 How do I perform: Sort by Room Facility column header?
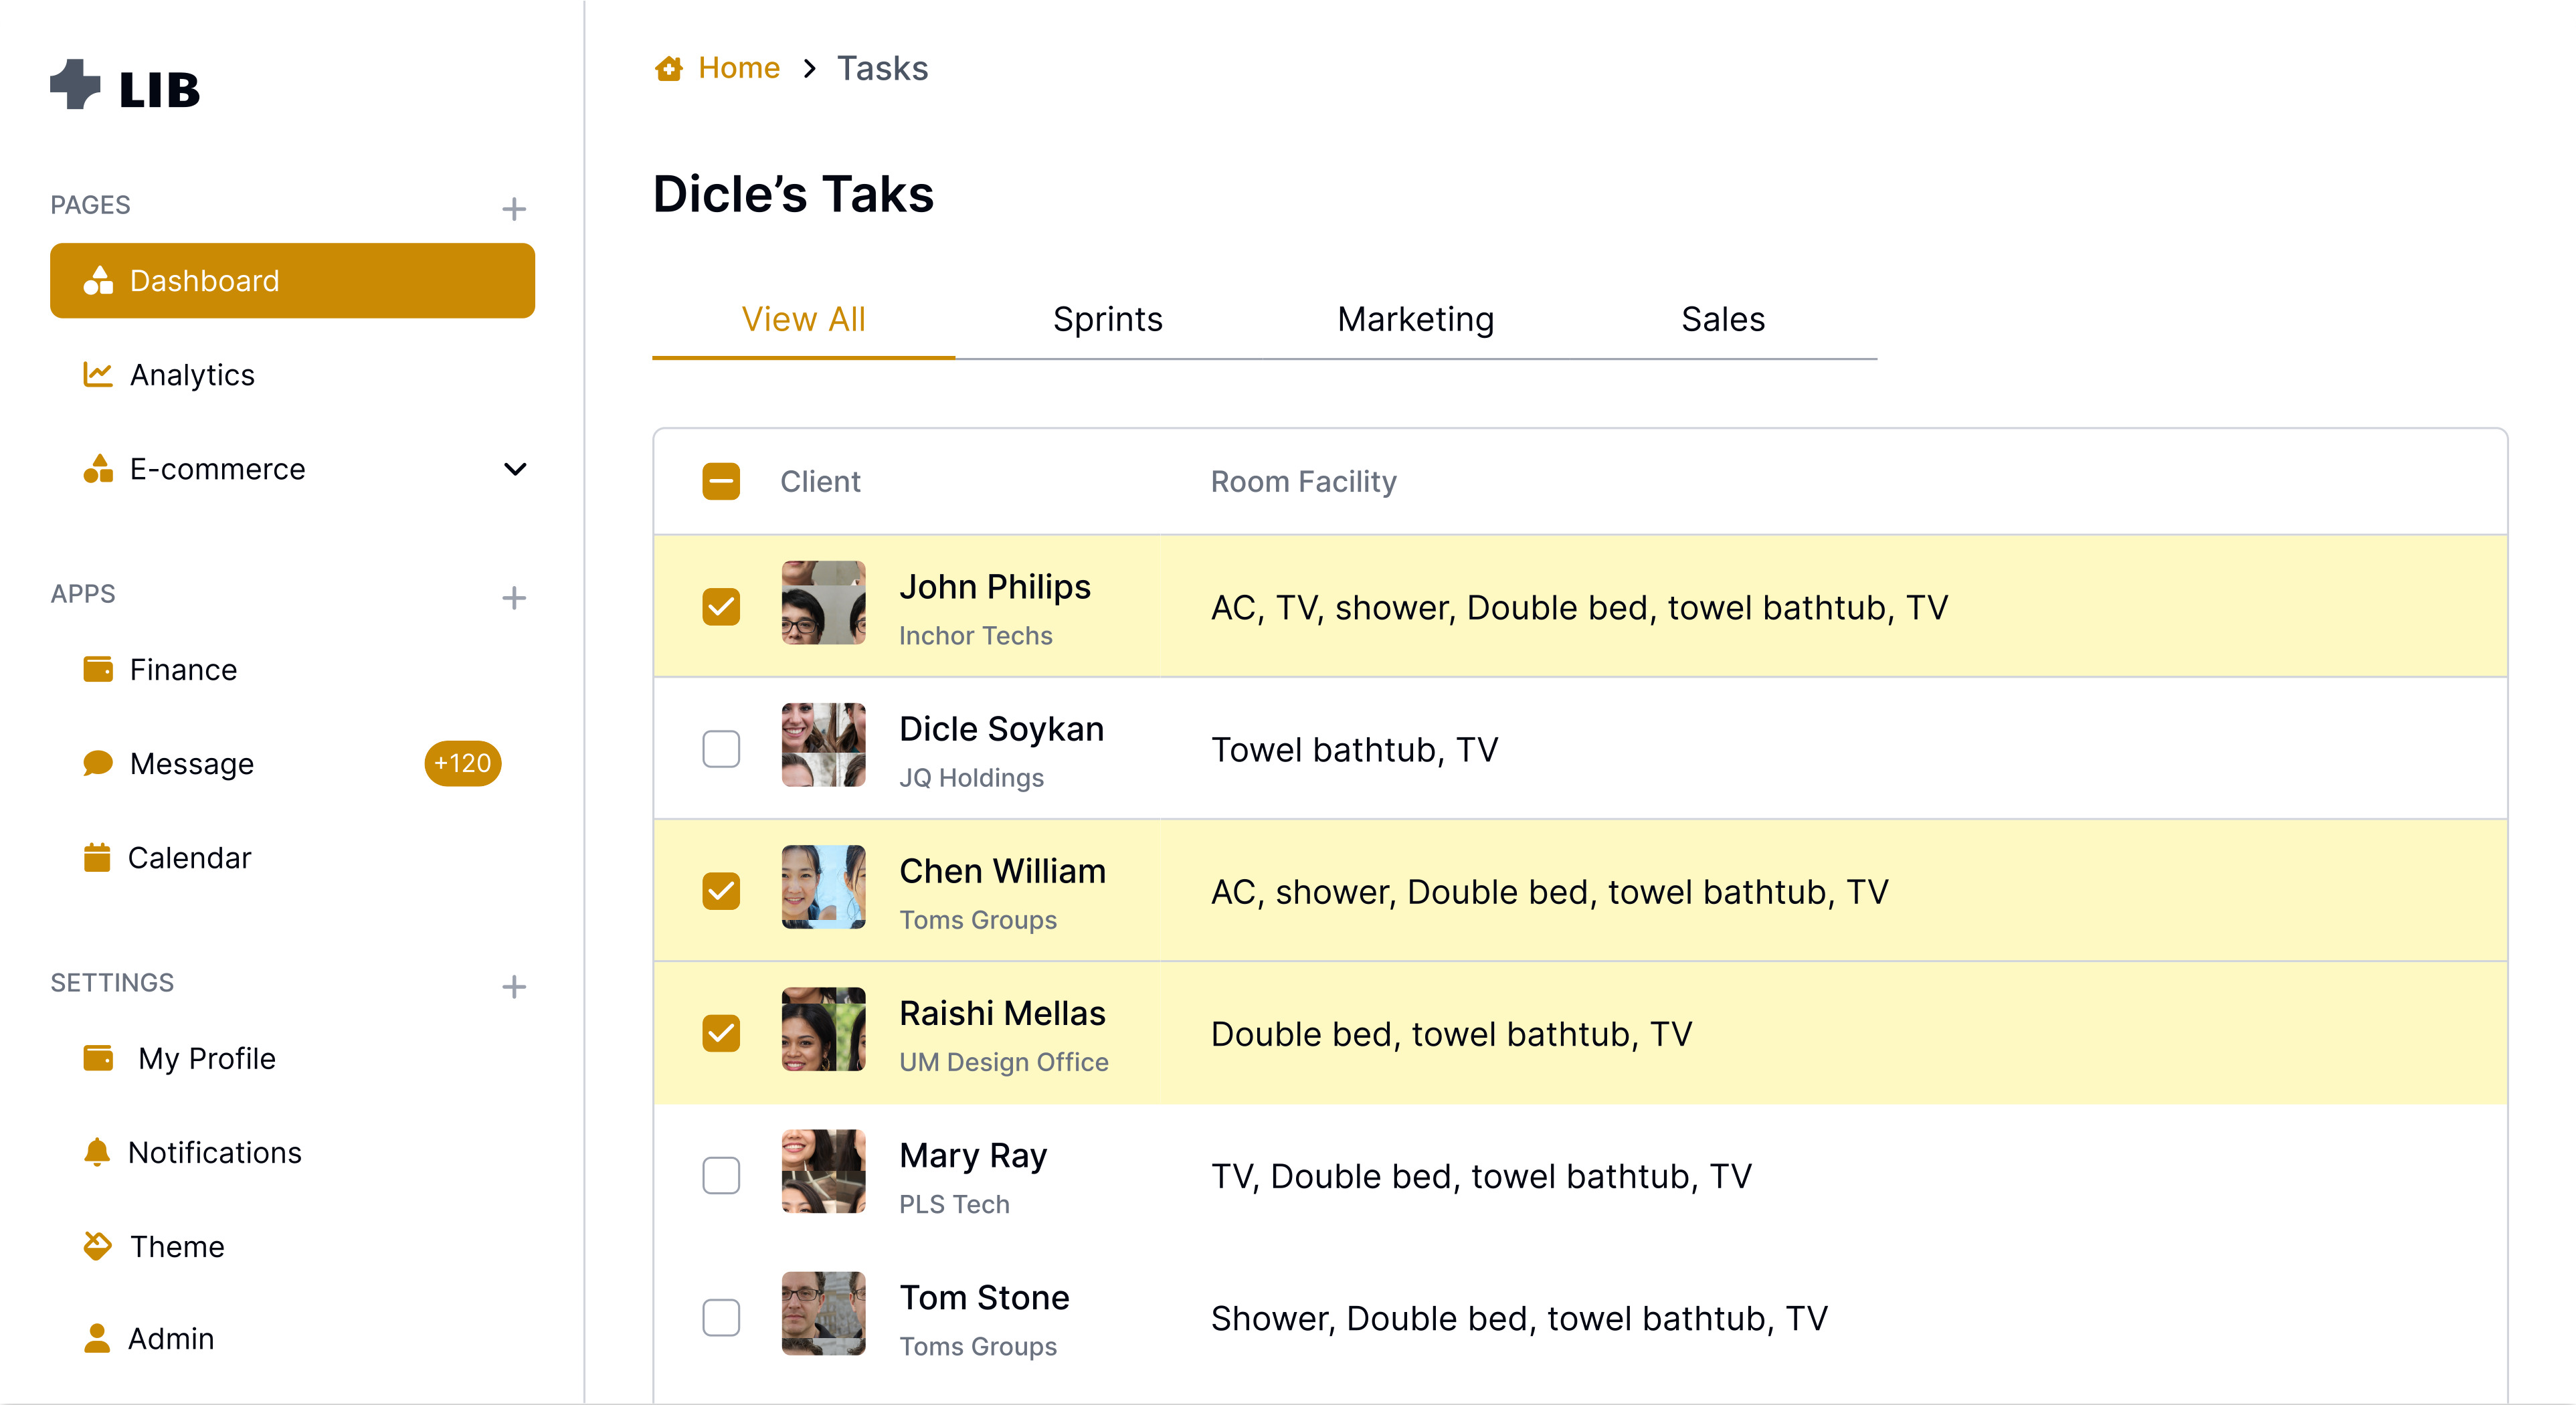1303,481
